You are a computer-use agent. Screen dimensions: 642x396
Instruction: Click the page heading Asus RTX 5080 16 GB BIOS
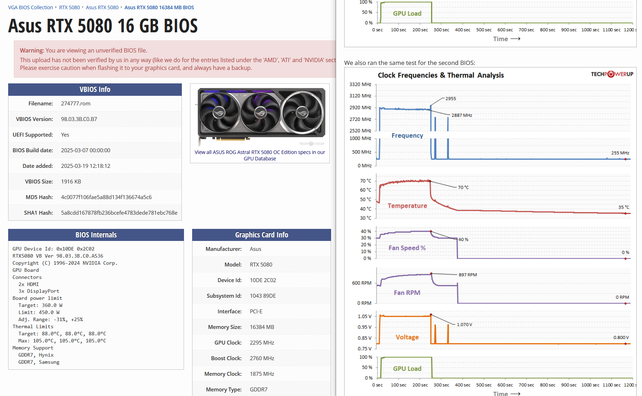103,26
